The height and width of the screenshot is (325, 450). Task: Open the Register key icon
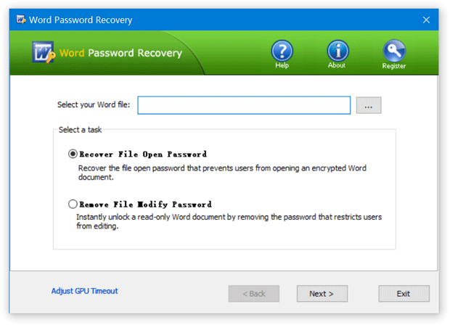pyautogui.click(x=394, y=50)
